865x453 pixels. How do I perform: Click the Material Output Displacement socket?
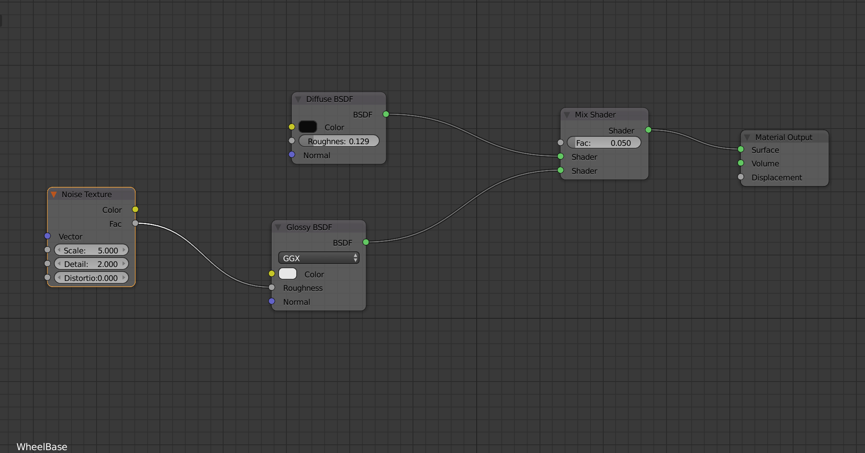(741, 177)
